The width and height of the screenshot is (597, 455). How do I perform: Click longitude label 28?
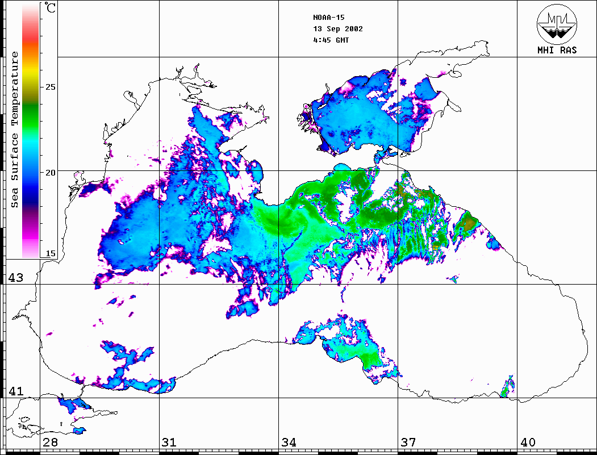click(x=50, y=443)
